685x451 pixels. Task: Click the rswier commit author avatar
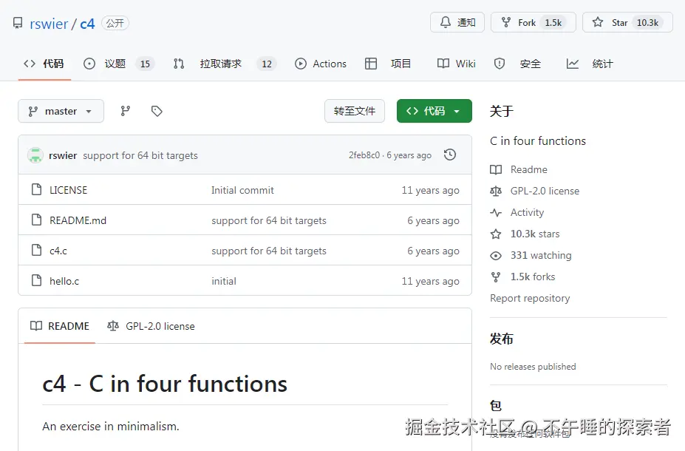35,155
